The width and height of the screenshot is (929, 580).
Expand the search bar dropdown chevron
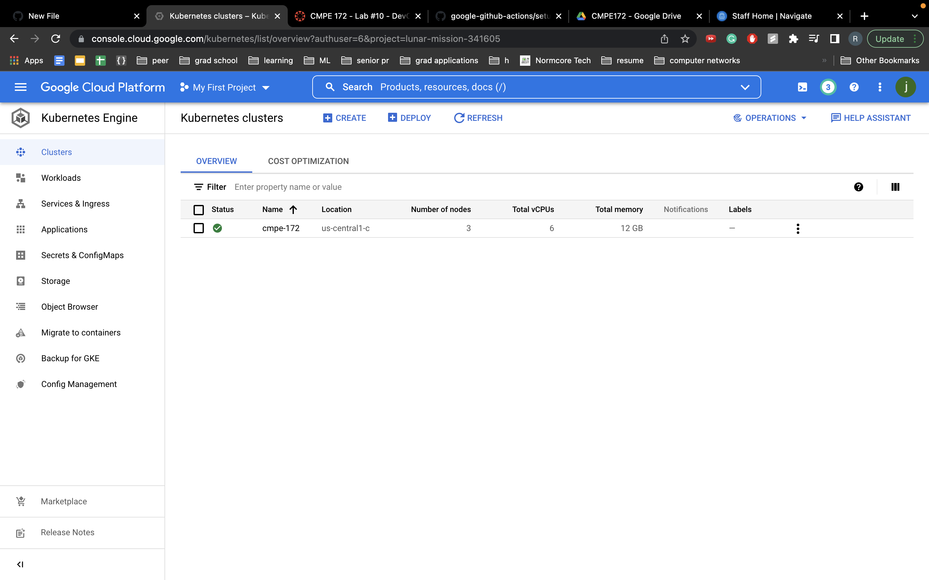pos(745,87)
